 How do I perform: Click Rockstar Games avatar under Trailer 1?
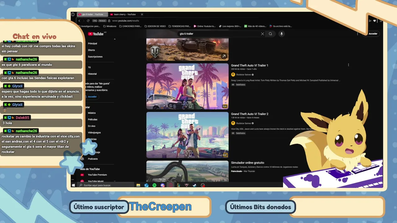point(233,75)
